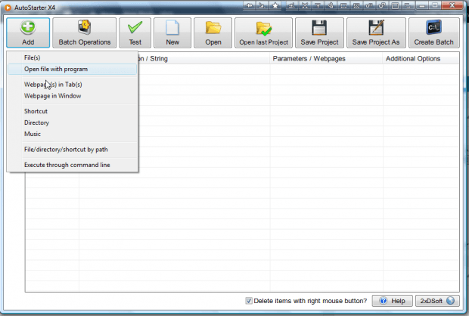Click the String column header
The height and width of the screenshot is (316, 469).
point(204,59)
